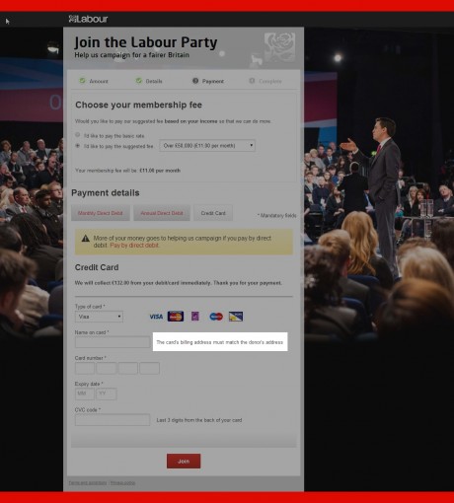Click the red Join button
The image size is (454, 503).
point(184,462)
